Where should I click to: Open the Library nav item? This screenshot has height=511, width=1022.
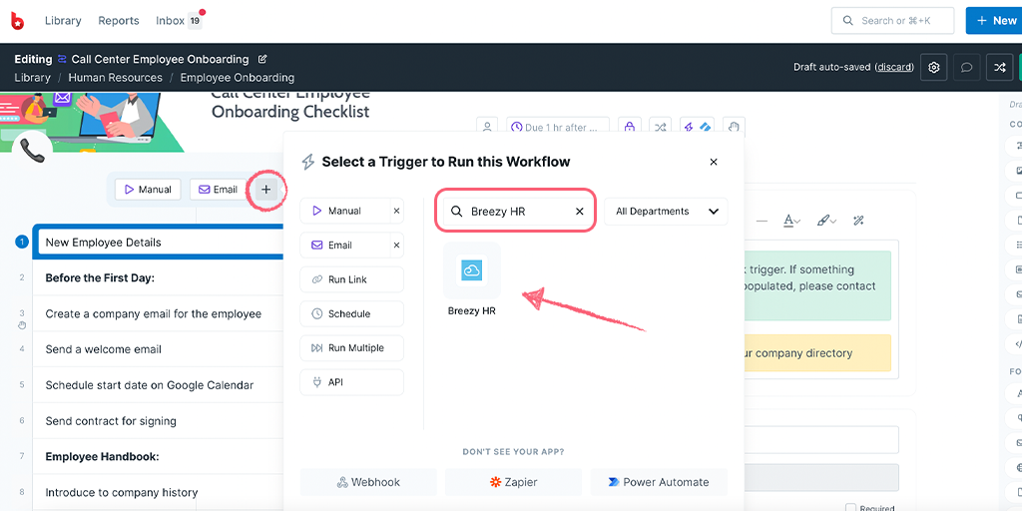(x=63, y=21)
